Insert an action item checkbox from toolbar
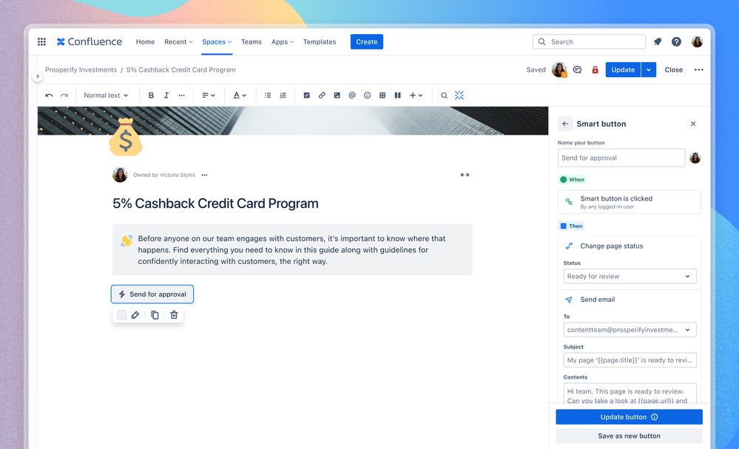Image resolution: width=739 pixels, height=449 pixels. click(x=307, y=95)
